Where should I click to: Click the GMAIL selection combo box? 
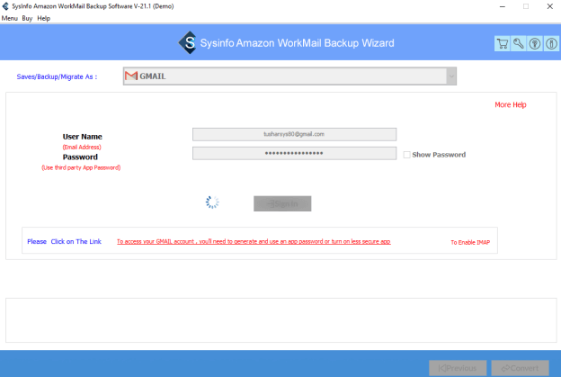pyautogui.click(x=289, y=76)
